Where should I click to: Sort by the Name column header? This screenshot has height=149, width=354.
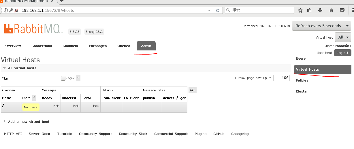[x=7, y=98]
